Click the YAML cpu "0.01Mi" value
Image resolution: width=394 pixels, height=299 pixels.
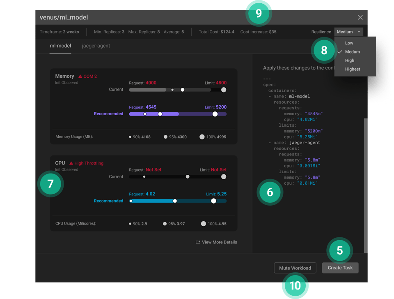pyautogui.click(x=307, y=183)
